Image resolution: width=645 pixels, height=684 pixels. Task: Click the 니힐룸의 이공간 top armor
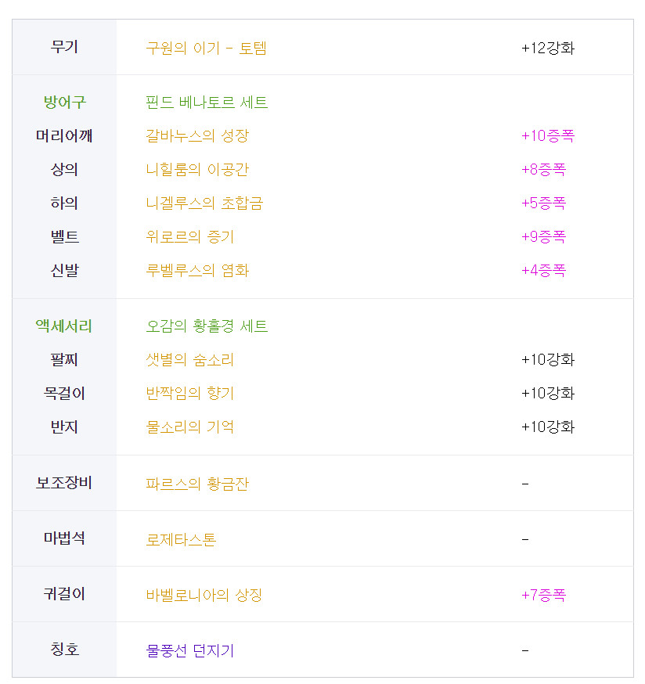(x=197, y=169)
